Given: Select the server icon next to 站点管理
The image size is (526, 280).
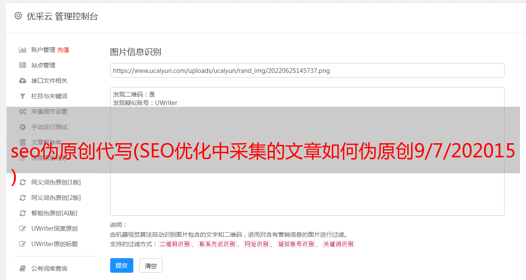Looking at the screenshot, I should click(x=23, y=65).
